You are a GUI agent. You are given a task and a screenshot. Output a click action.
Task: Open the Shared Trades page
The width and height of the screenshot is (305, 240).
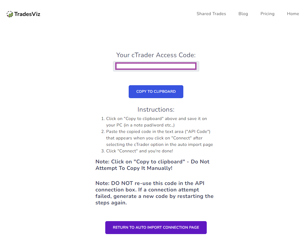[x=211, y=14]
